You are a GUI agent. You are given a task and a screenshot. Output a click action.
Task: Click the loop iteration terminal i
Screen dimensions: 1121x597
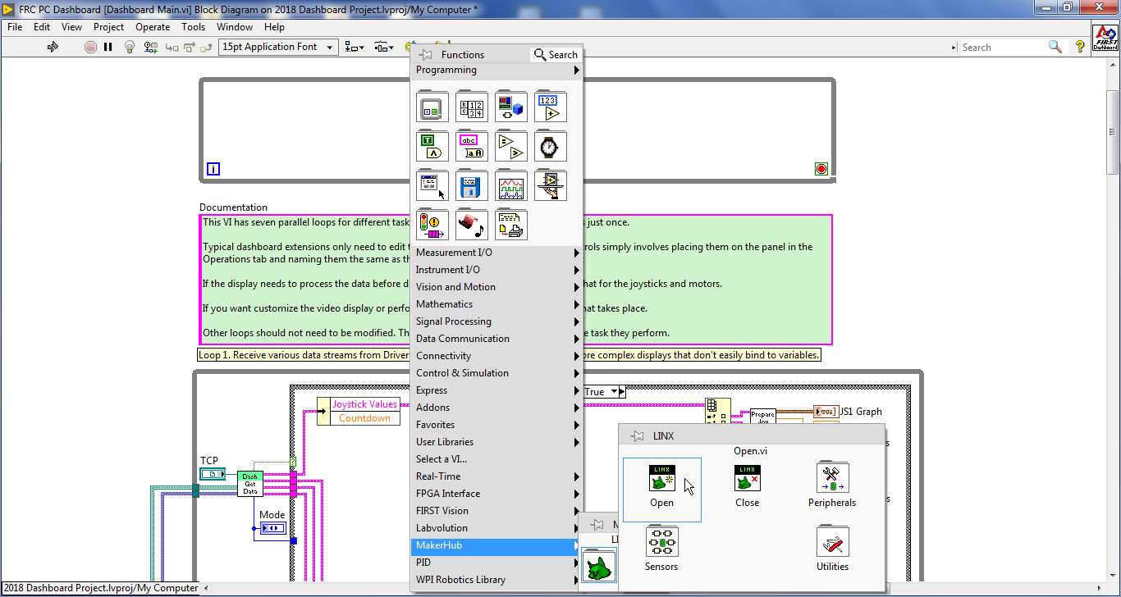point(213,169)
